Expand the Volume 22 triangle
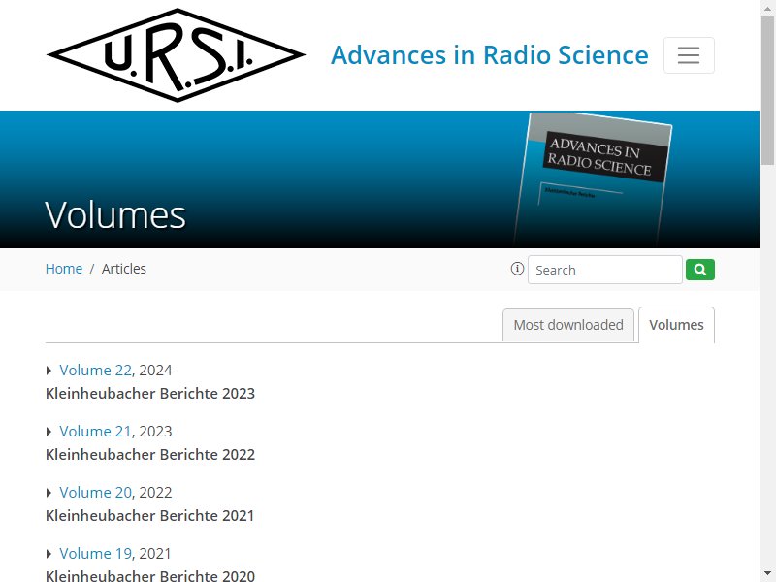This screenshot has width=776, height=582. tap(48, 371)
